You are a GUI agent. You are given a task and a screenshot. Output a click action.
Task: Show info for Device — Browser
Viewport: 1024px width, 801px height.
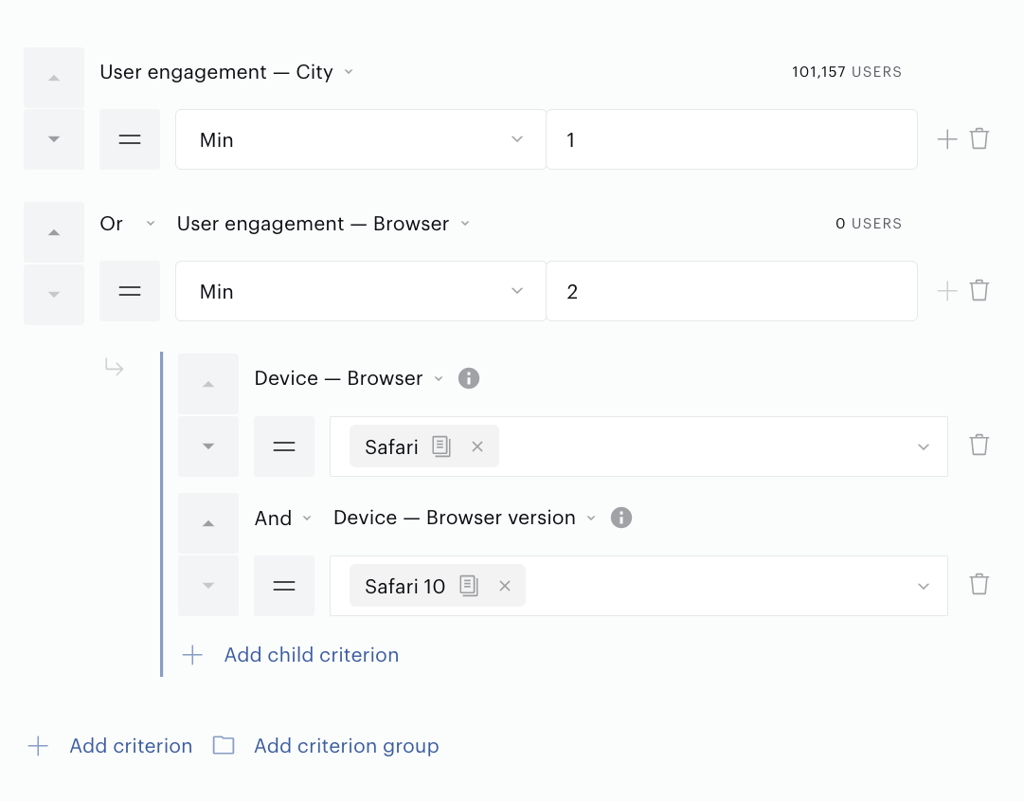468,378
